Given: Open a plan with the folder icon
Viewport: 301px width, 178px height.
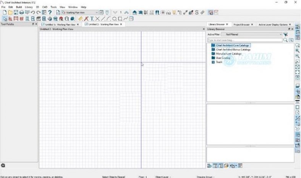Looking at the screenshot, I should coord(10,13).
